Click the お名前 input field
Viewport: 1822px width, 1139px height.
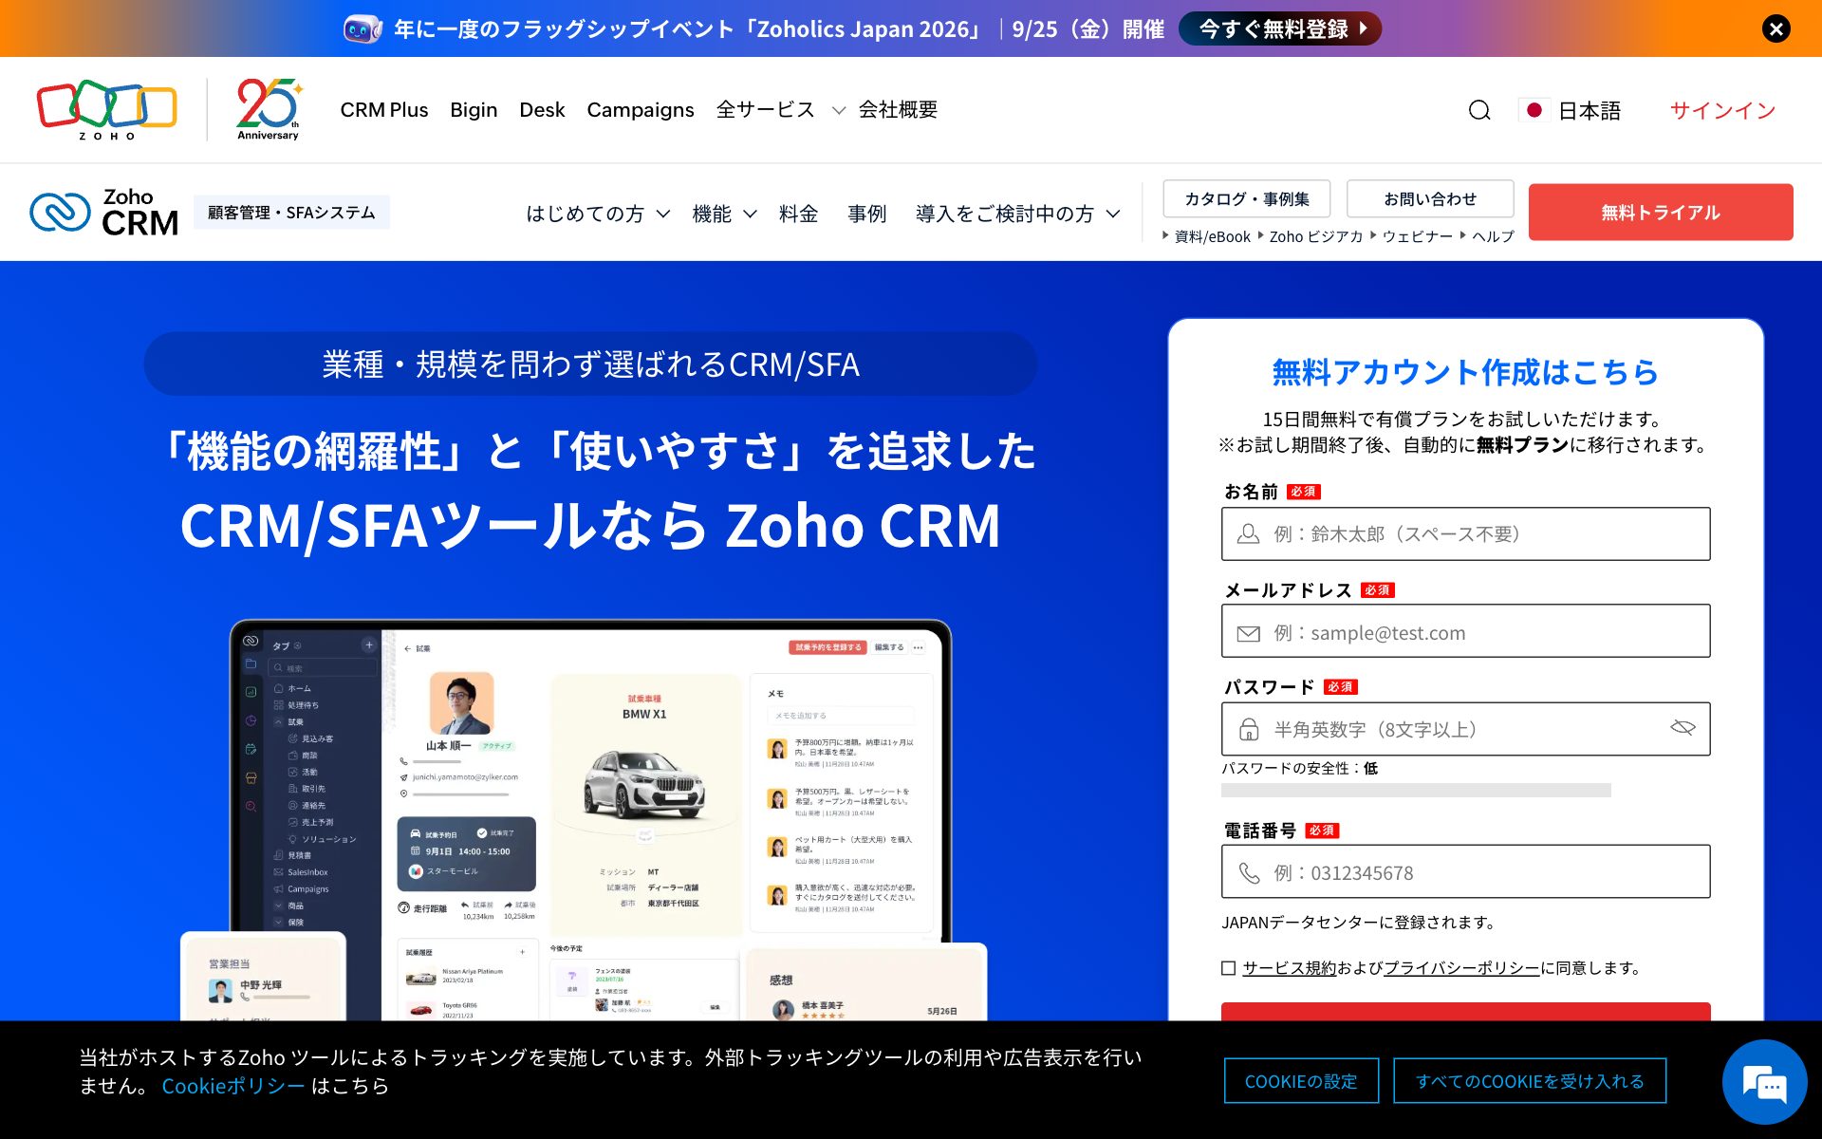pyautogui.click(x=1465, y=533)
